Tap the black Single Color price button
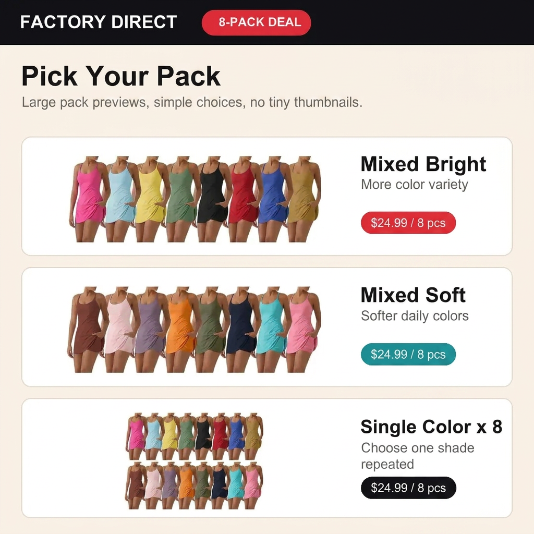534x534 pixels. pos(408,488)
